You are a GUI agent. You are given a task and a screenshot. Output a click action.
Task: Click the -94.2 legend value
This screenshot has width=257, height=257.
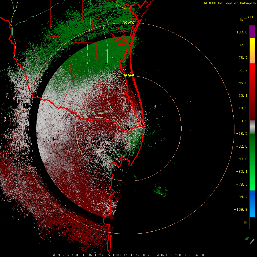(242, 197)
